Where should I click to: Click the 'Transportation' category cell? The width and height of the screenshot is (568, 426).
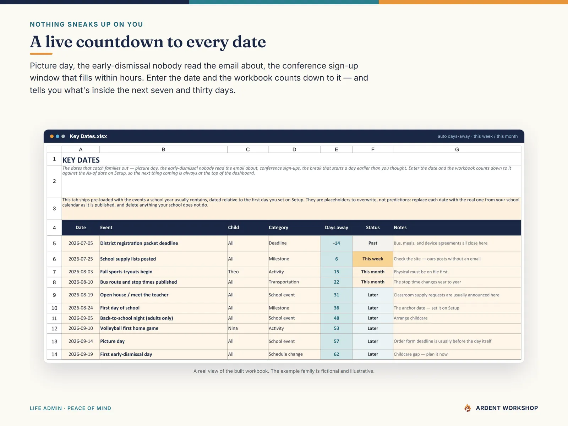point(294,282)
